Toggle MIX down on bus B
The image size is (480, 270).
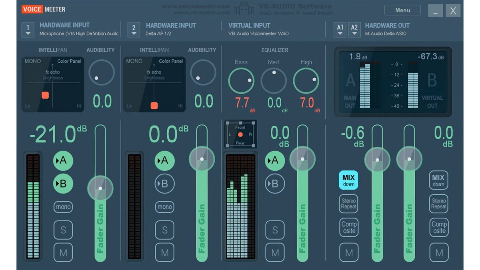(x=439, y=180)
